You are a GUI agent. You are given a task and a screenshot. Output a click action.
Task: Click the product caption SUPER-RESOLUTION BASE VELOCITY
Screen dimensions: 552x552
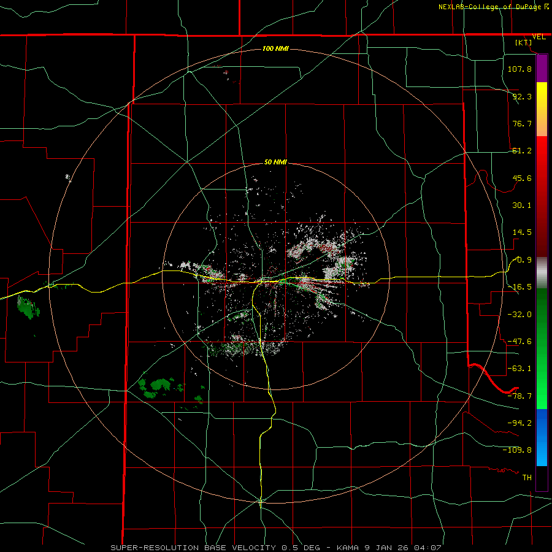pos(193,548)
